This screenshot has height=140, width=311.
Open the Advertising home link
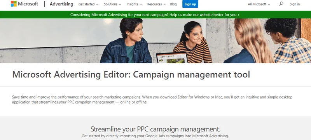point(61,4)
